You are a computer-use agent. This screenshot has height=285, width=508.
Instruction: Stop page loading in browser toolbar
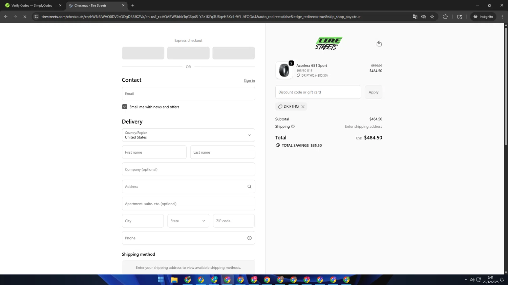pyautogui.click(x=25, y=17)
